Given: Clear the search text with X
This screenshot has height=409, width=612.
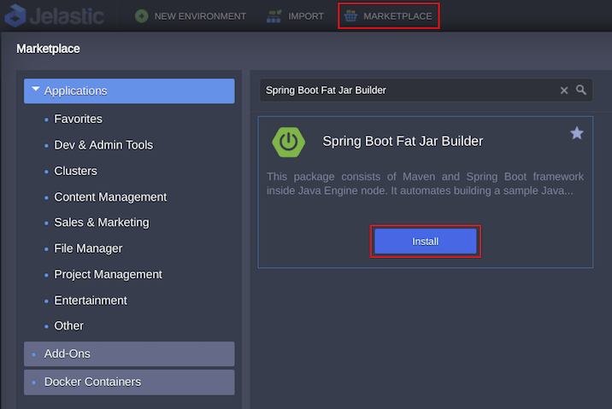Looking at the screenshot, I should click(564, 91).
